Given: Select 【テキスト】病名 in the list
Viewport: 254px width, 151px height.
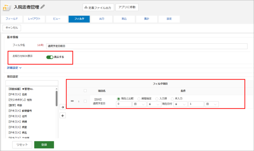Looking at the screenshot, I should tap(17, 132).
